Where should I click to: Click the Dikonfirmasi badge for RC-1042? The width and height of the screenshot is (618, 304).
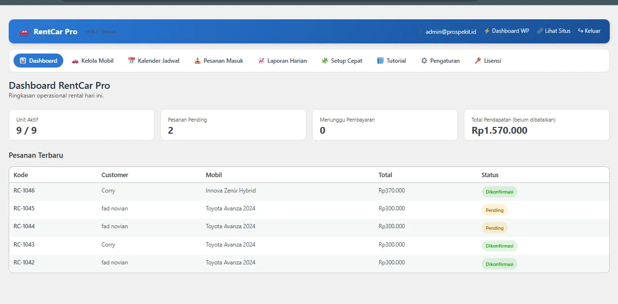pos(499,264)
